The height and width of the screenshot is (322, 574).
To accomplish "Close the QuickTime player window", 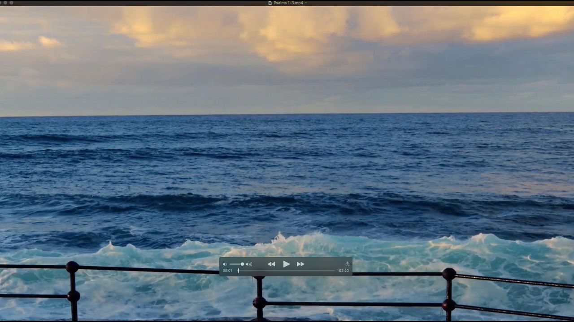I will point(2,3).
